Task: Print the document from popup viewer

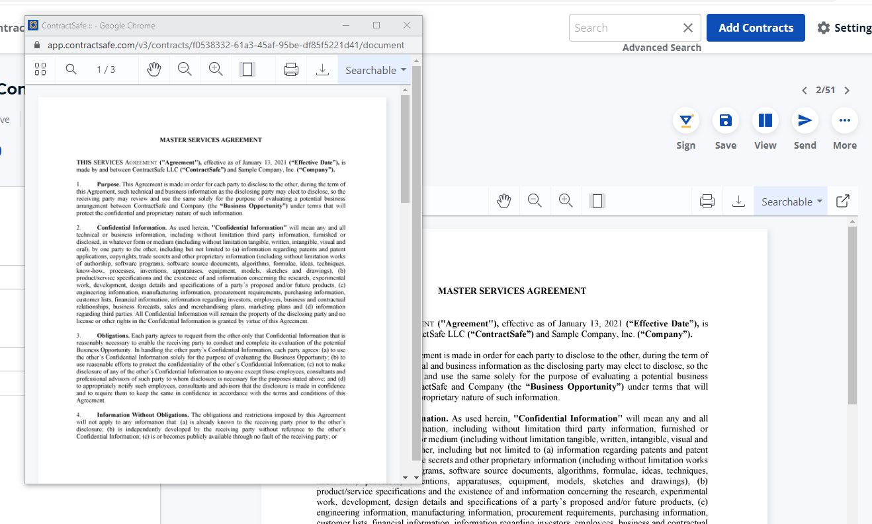Action: (291, 69)
